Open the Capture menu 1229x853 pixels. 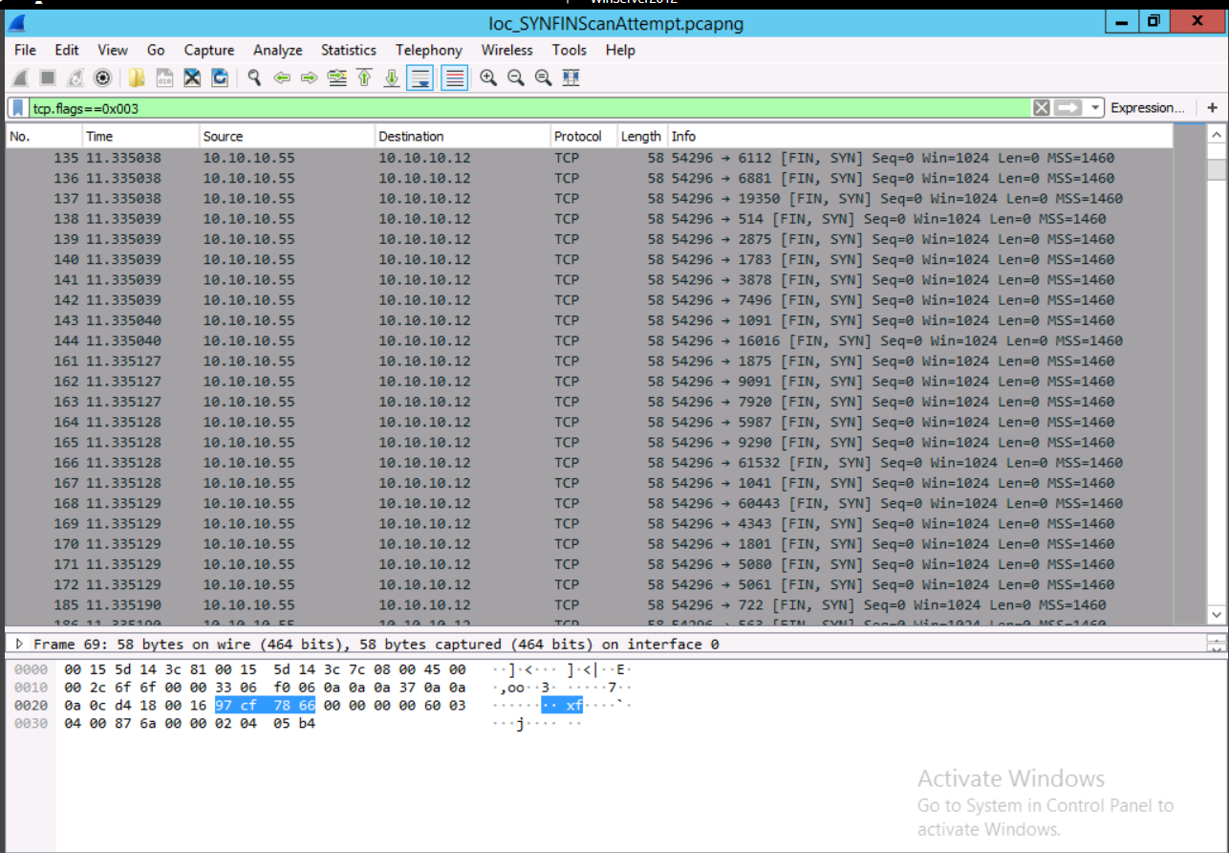pyautogui.click(x=209, y=50)
